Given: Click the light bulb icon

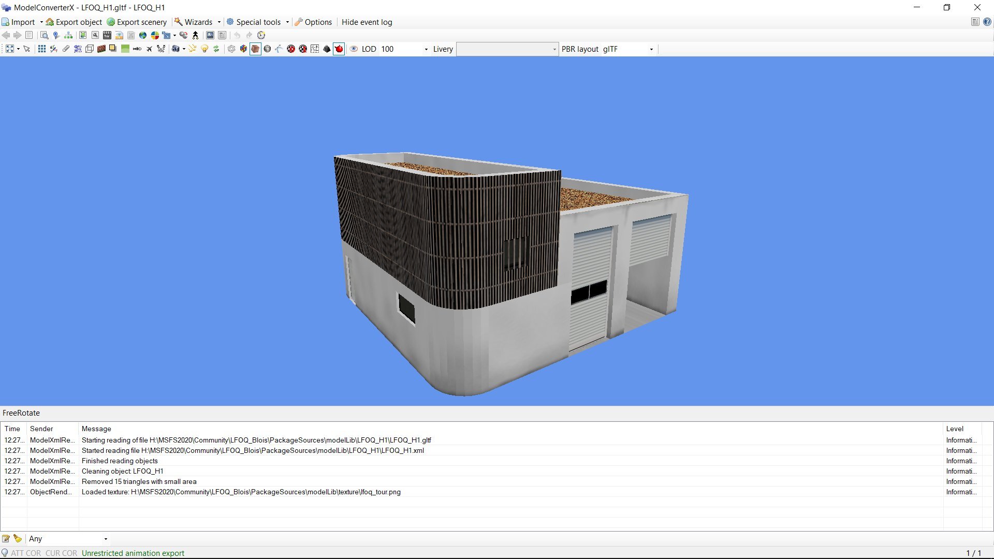Looking at the screenshot, I should tap(204, 49).
